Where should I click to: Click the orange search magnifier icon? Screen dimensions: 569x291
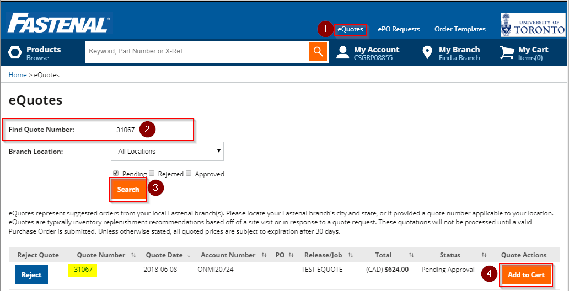click(318, 52)
